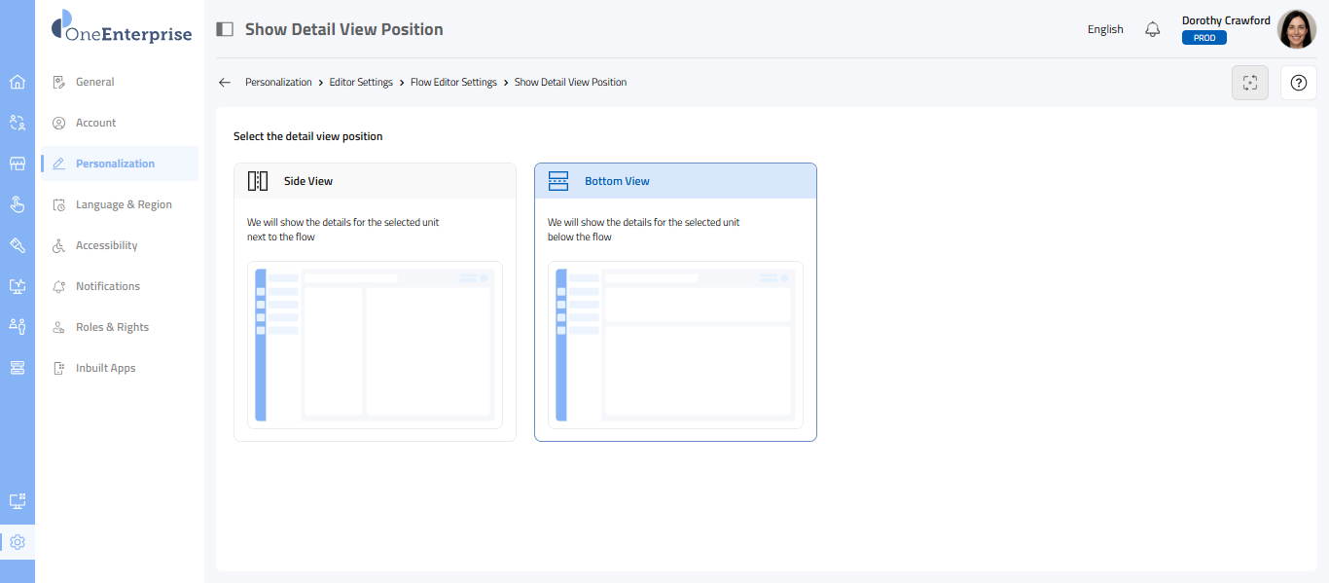Open the settings gear icon

(x=18, y=542)
